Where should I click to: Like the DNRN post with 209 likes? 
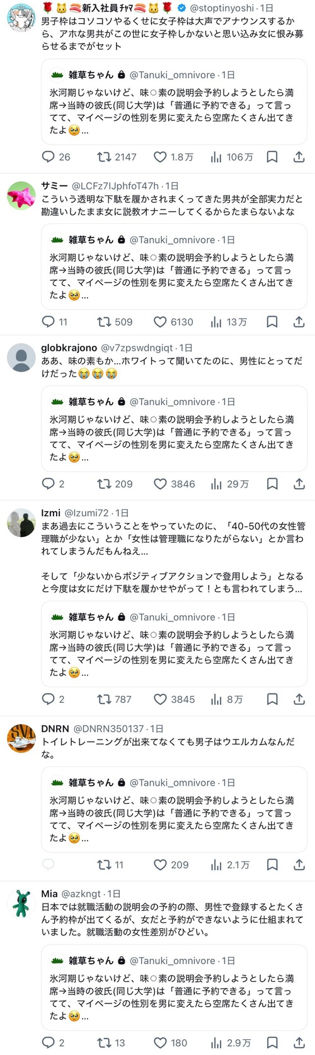pos(171,864)
